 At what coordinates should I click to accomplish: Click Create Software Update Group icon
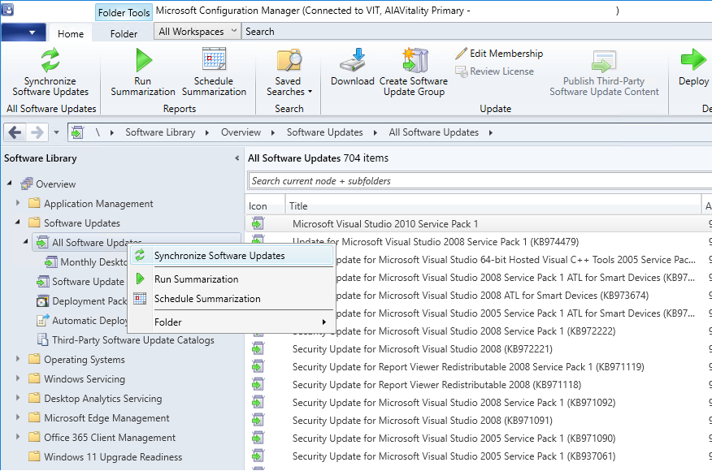point(415,60)
